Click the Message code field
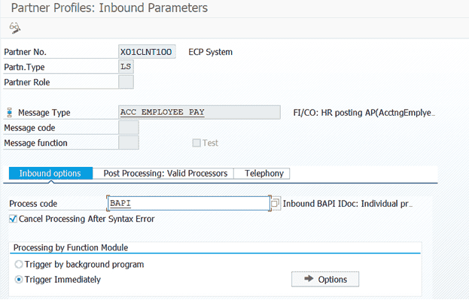This screenshot has width=469, height=300. coord(129,128)
